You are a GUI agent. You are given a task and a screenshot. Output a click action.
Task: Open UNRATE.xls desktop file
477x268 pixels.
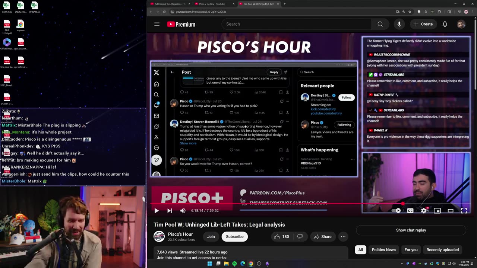(34, 7)
